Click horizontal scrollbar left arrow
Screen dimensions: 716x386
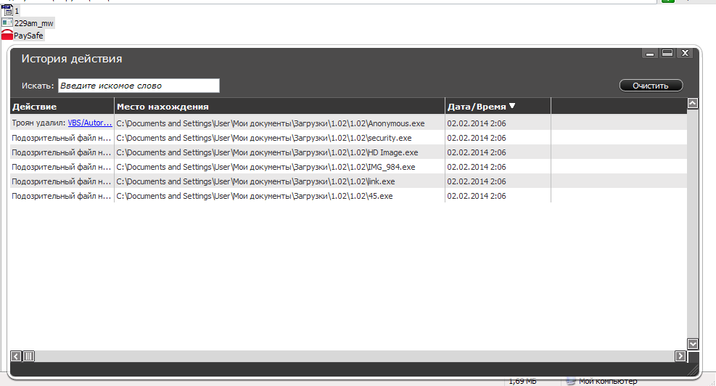tap(16, 356)
